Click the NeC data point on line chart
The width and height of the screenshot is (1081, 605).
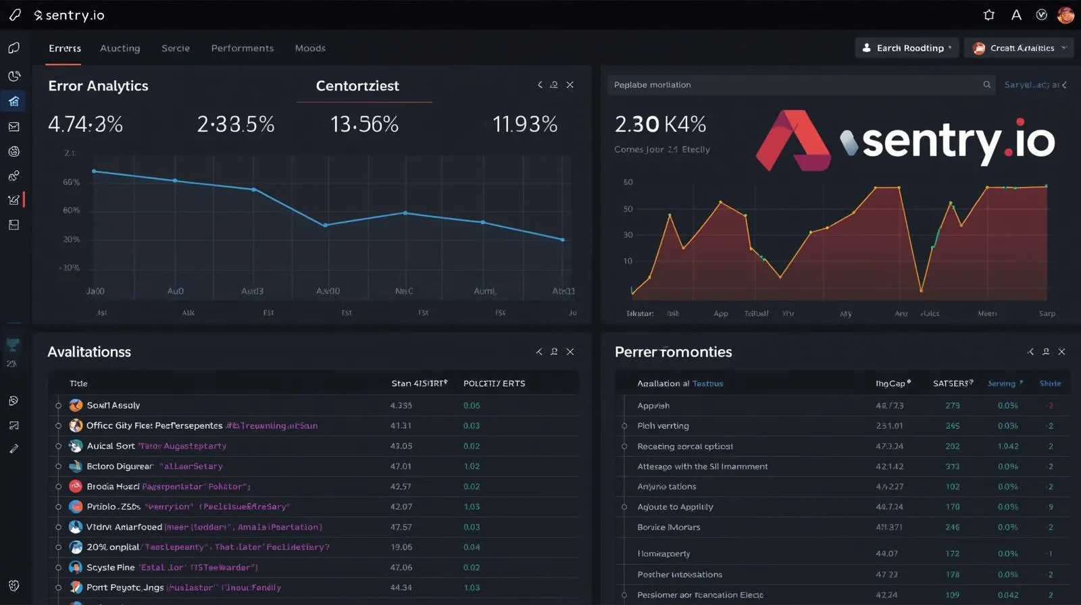click(x=405, y=213)
